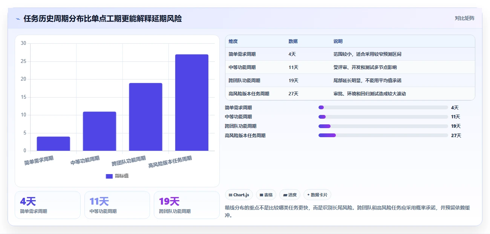Click the 尾部延长明显，不能用平均值承诺 description
Viewport: 490px width, 234px height.
367,81
